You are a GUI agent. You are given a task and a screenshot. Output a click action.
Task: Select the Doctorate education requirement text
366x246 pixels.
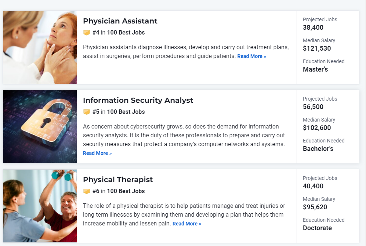317,228
